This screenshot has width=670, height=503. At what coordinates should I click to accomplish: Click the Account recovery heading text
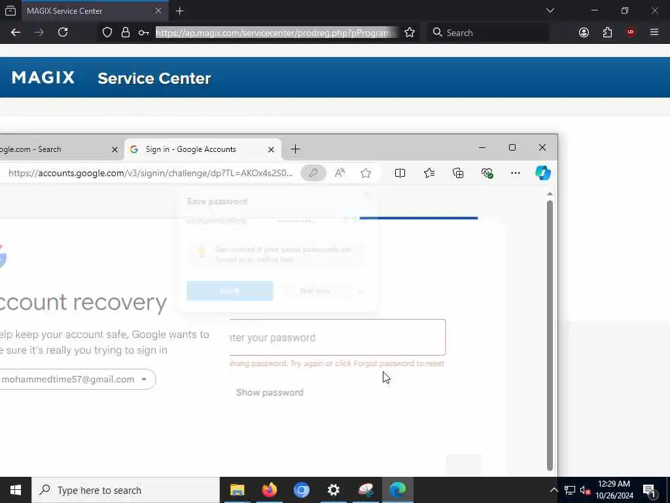pyautogui.click(x=83, y=303)
